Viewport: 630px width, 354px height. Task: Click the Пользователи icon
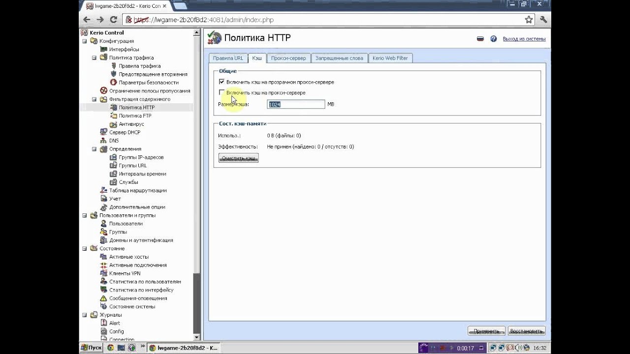[103, 224]
